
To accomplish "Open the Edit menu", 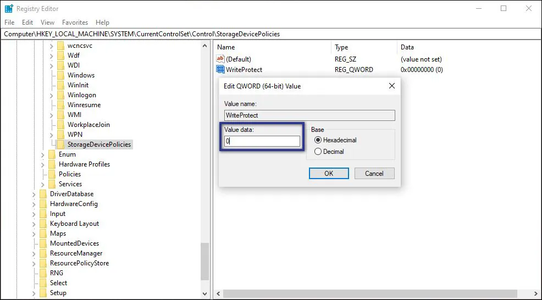I will [x=27, y=22].
